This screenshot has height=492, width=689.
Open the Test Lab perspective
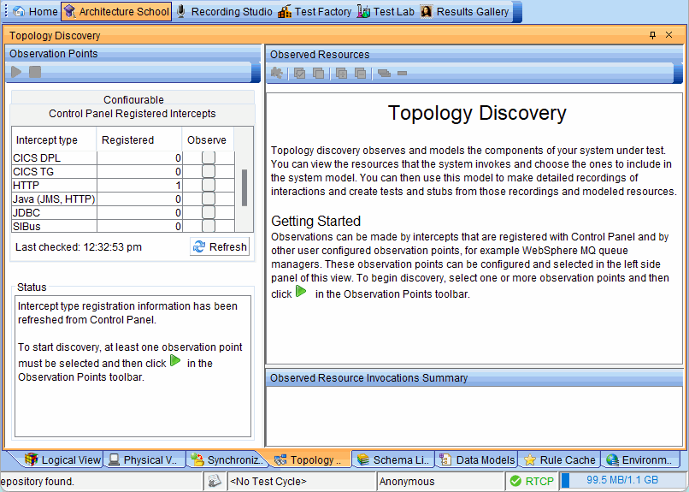(386, 11)
